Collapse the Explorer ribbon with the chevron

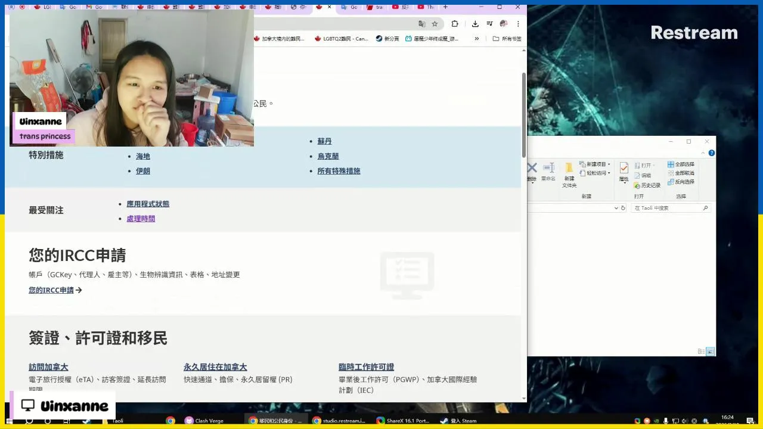click(704, 153)
